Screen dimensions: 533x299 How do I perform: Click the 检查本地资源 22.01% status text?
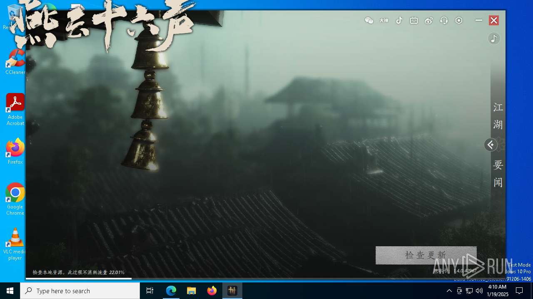78,272
